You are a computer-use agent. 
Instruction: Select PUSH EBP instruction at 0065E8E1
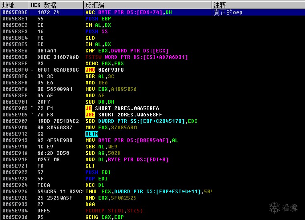pos(98,19)
